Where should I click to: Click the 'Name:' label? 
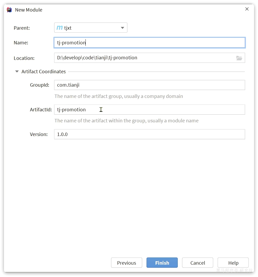click(21, 43)
